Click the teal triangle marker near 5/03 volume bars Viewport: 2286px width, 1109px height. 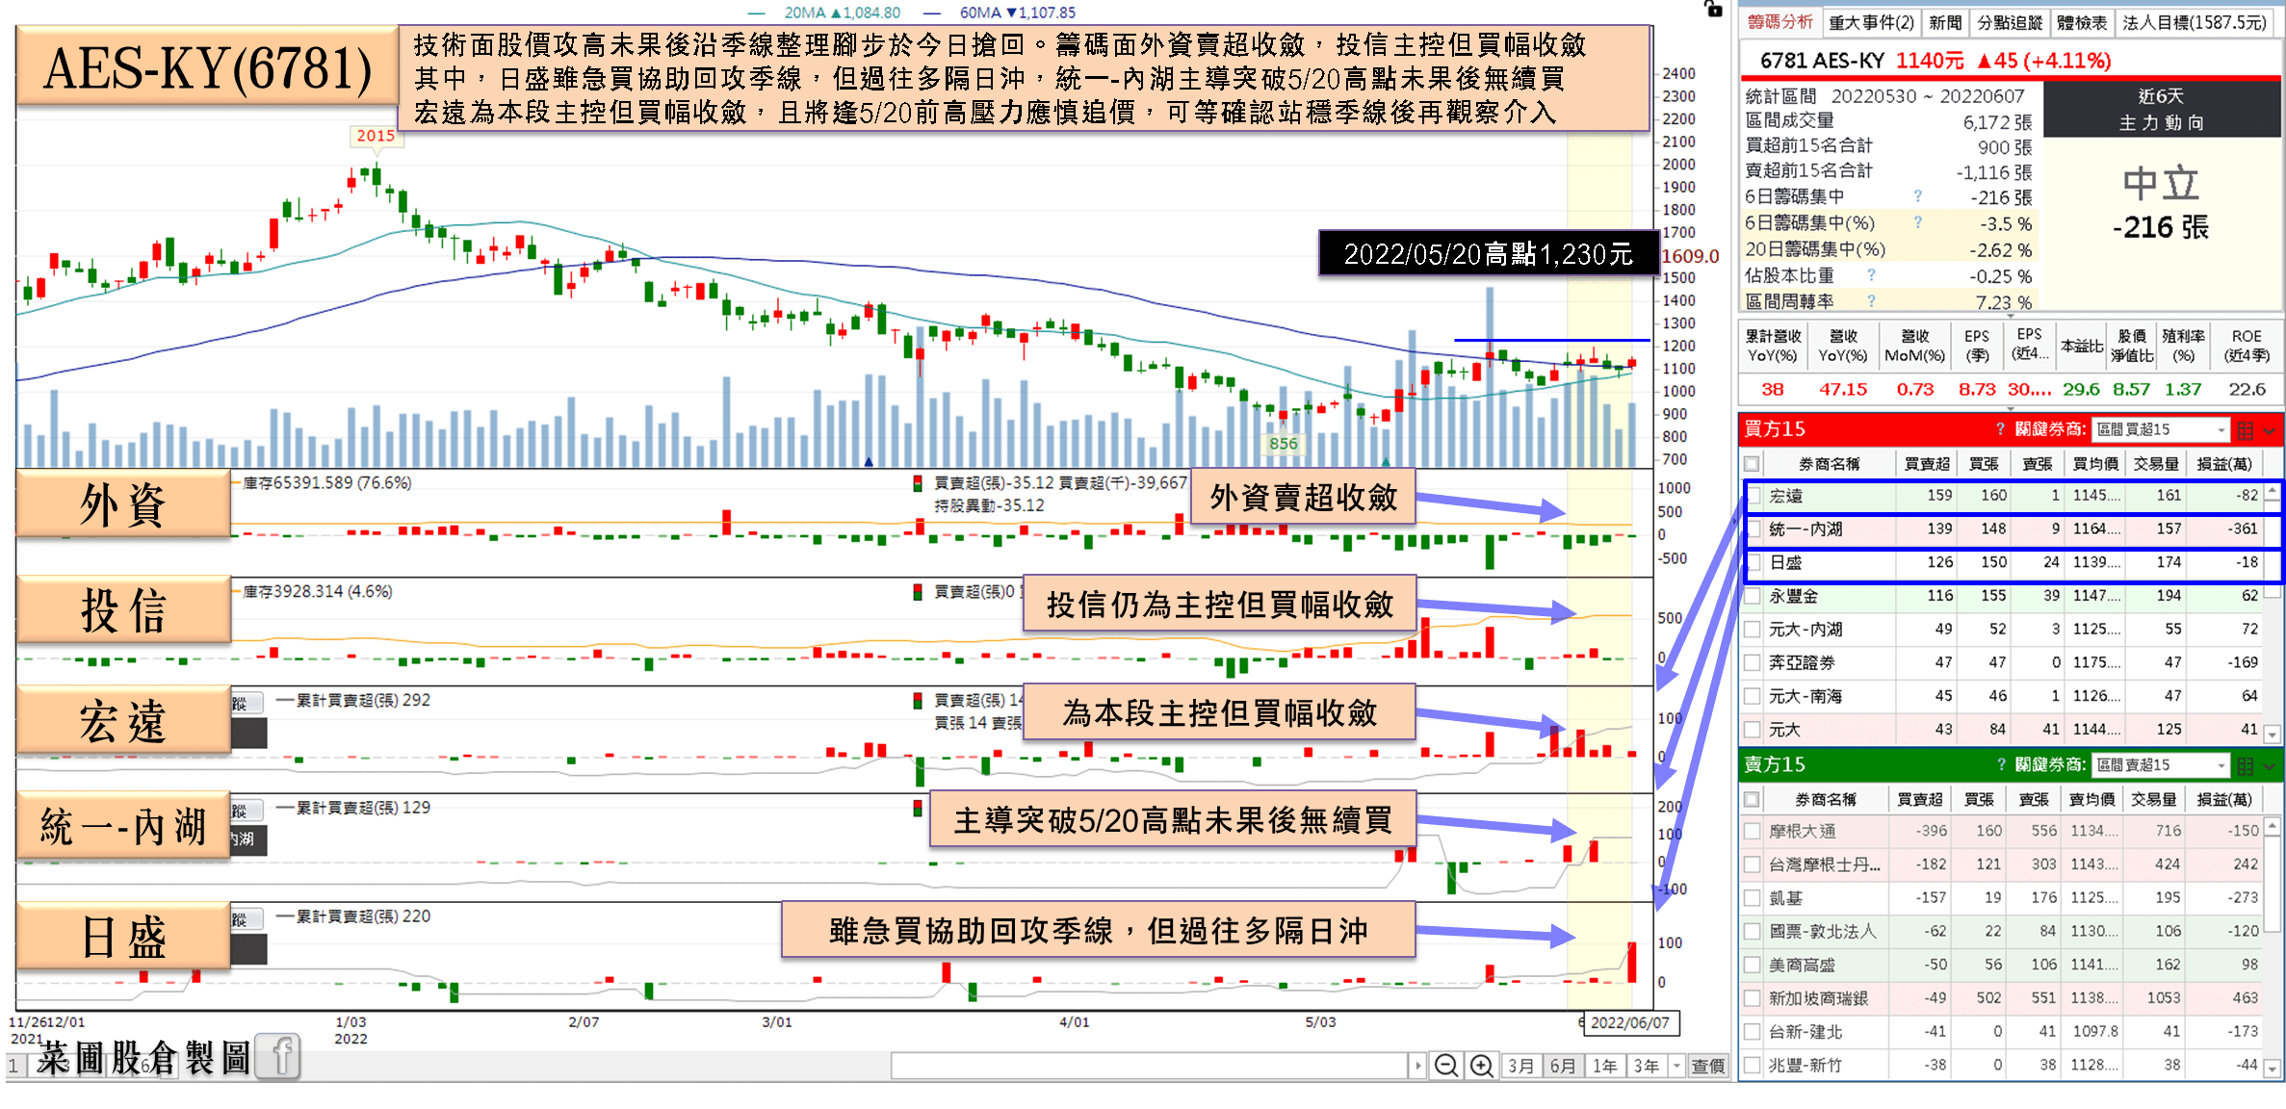[x=1386, y=462]
